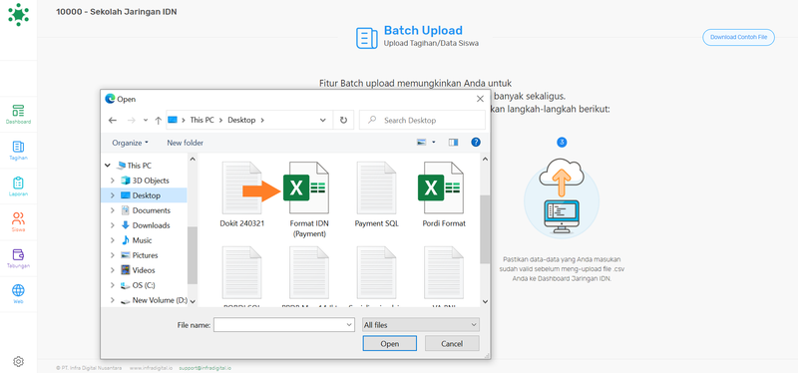Open the Tagihan sidebar icon
This screenshot has width=798, height=373.
pyautogui.click(x=18, y=151)
